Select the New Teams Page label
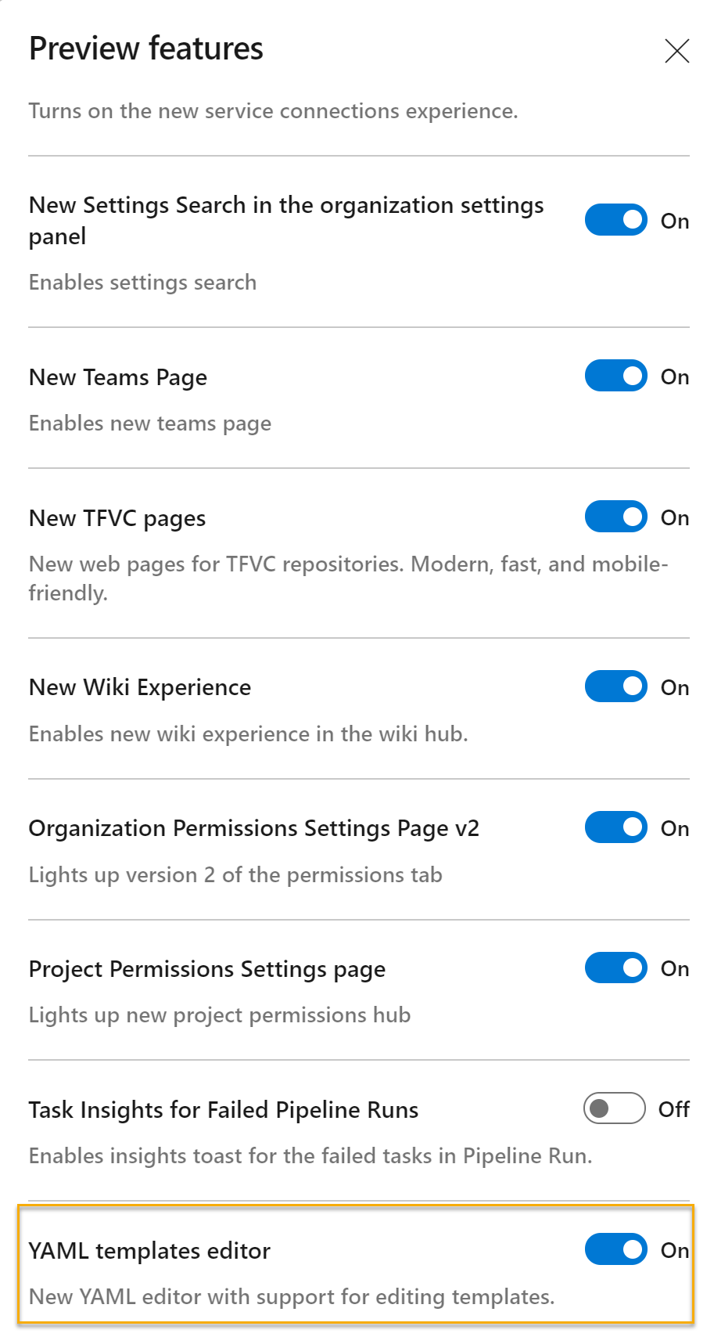 click(x=117, y=377)
